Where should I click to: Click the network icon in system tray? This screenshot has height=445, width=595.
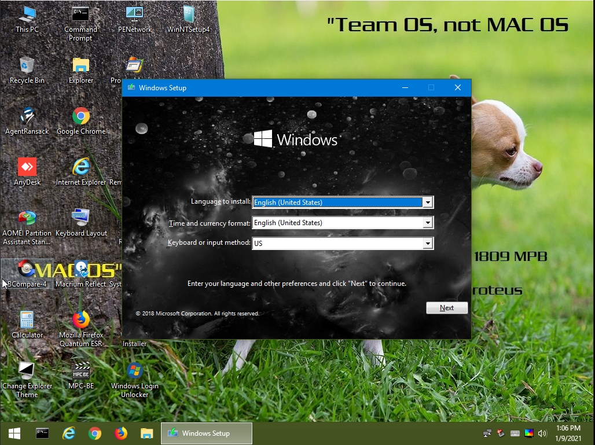pos(487,433)
